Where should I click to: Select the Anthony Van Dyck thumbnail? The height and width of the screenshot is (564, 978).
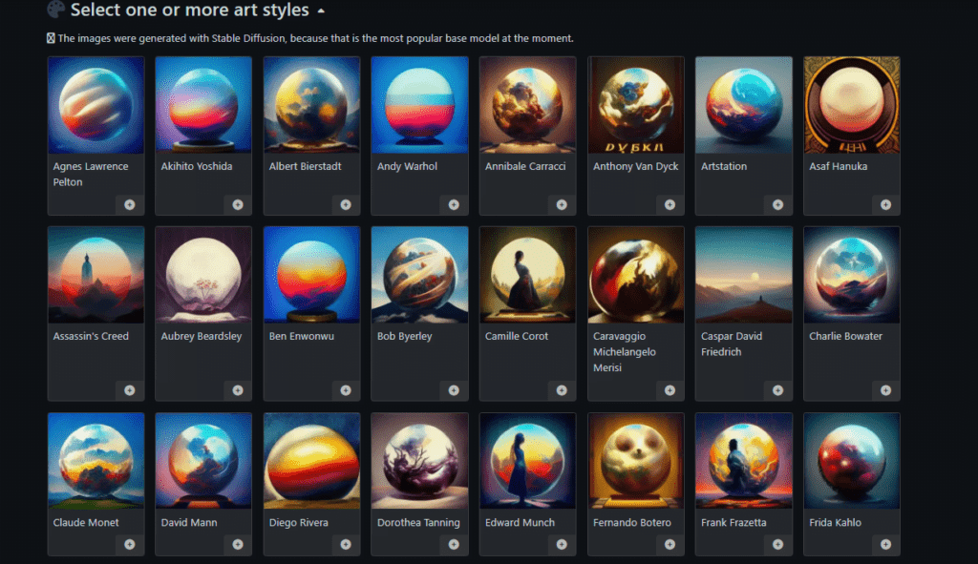pyautogui.click(x=636, y=105)
